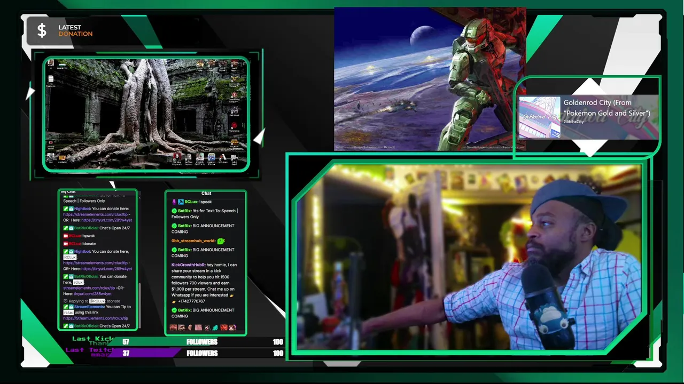Click the red camera badge beside RCLux !donate
This screenshot has height=384, width=684.
click(66, 244)
